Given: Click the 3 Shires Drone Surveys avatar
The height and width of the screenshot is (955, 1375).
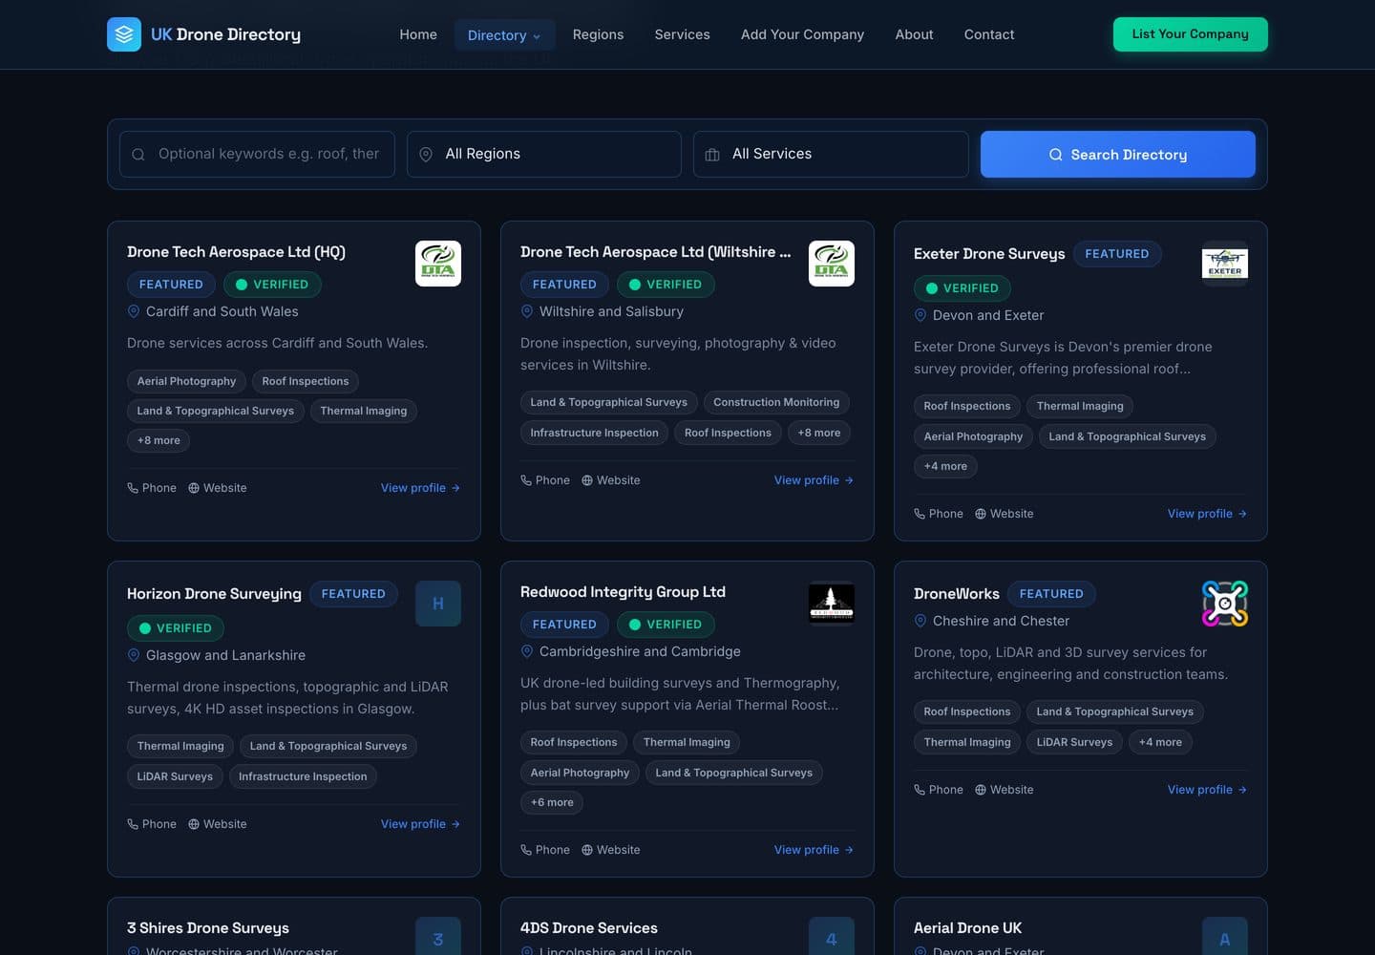Looking at the screenshot, I should (438, 936).
